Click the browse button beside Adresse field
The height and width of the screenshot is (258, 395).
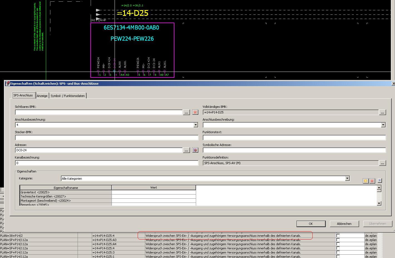pyautogui.click(x=186, y=150)
